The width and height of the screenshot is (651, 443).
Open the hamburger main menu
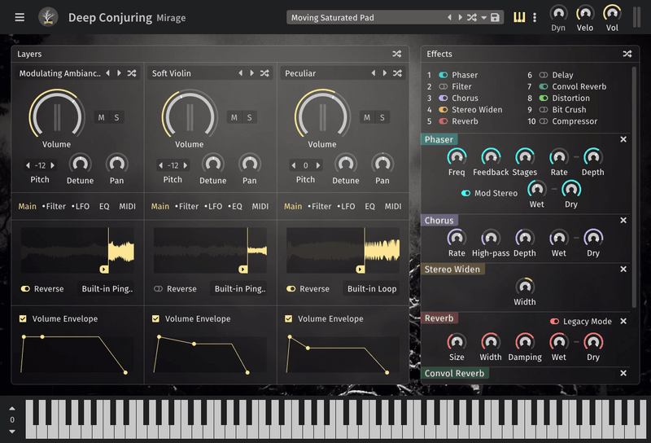(20, 17)
